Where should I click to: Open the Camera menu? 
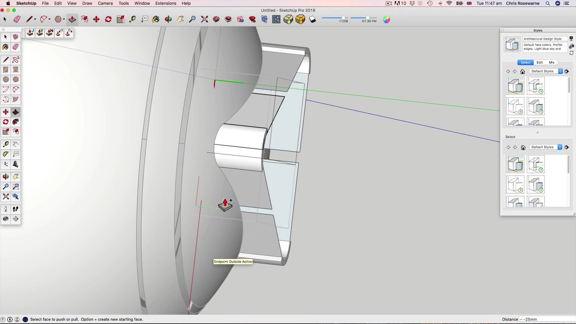[105, 3]
